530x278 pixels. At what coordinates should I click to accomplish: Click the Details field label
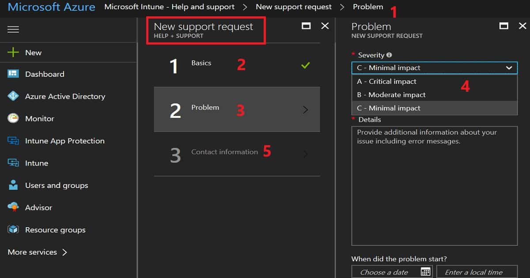pyautogui.click(x=370, y=120)
